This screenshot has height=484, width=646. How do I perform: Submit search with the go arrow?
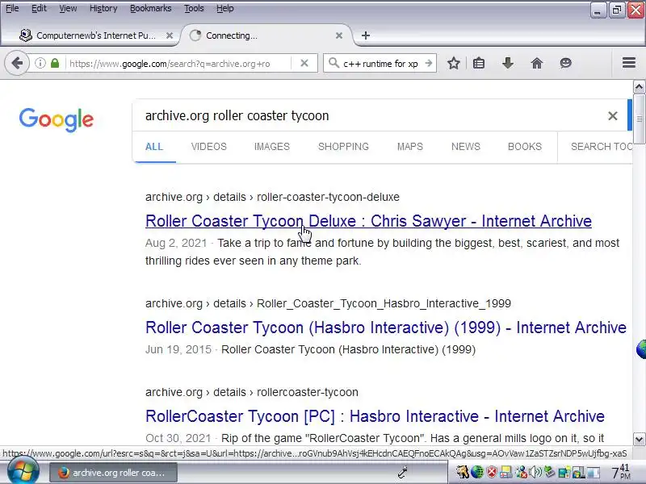(429, 63)
